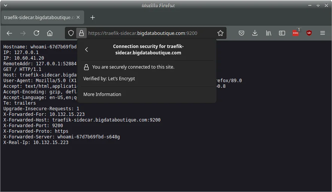332x192 pixels.
Task: Bookmark this page with the star
Action: point(220,33)
